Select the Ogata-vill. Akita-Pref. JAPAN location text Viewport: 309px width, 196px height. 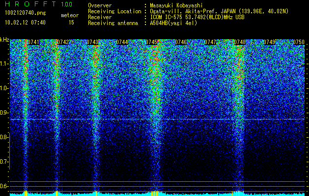[x=219, y=11]
